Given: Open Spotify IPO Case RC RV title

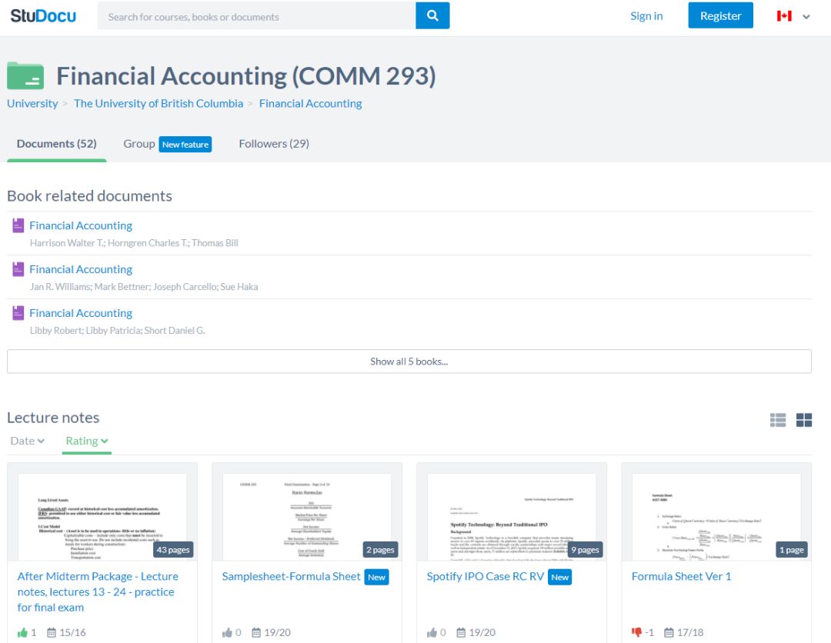Looking at the screenshot, I should [x=486, y=576].
